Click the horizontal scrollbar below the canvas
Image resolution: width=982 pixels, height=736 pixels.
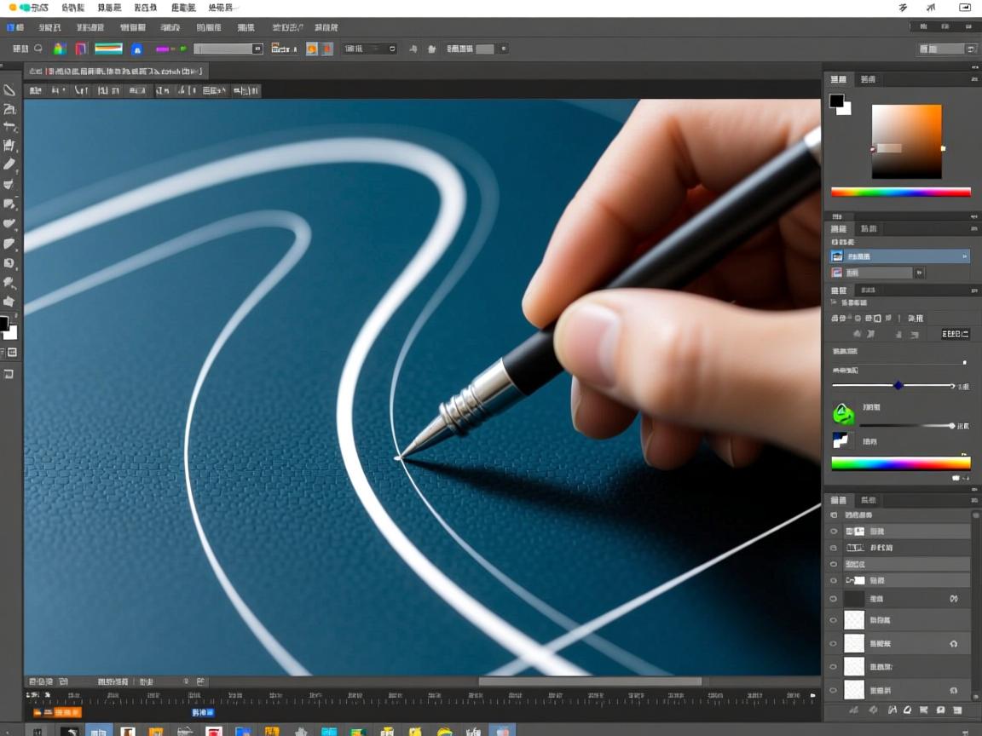click(x=590, y=681)
